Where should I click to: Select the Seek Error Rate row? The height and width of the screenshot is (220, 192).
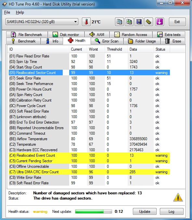click(x=89, y=78)
